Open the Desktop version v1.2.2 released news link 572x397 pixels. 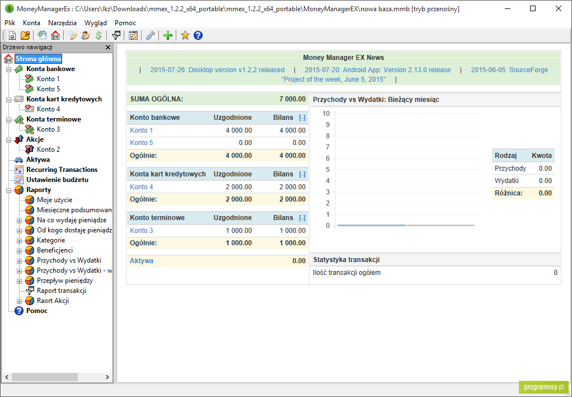click(x=217, y=70)
